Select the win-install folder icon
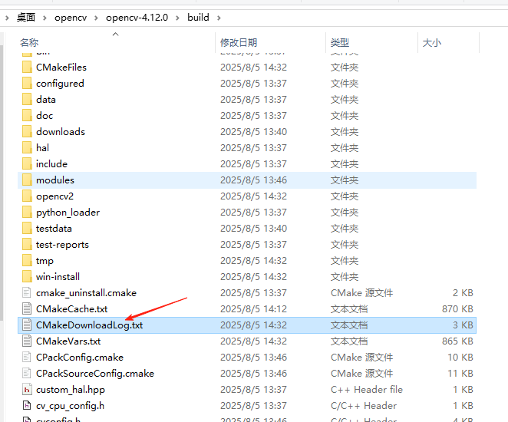Viewport: 508px width, 422px height. tap(27, 276)
